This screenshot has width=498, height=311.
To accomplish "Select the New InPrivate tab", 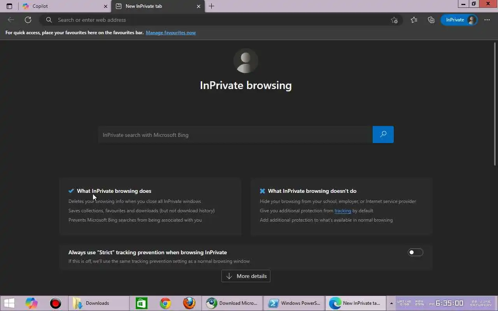I will (158, 6).
